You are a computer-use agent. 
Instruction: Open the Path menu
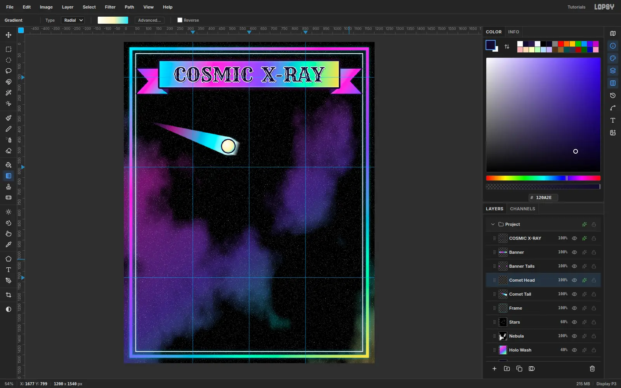(129, 7)
